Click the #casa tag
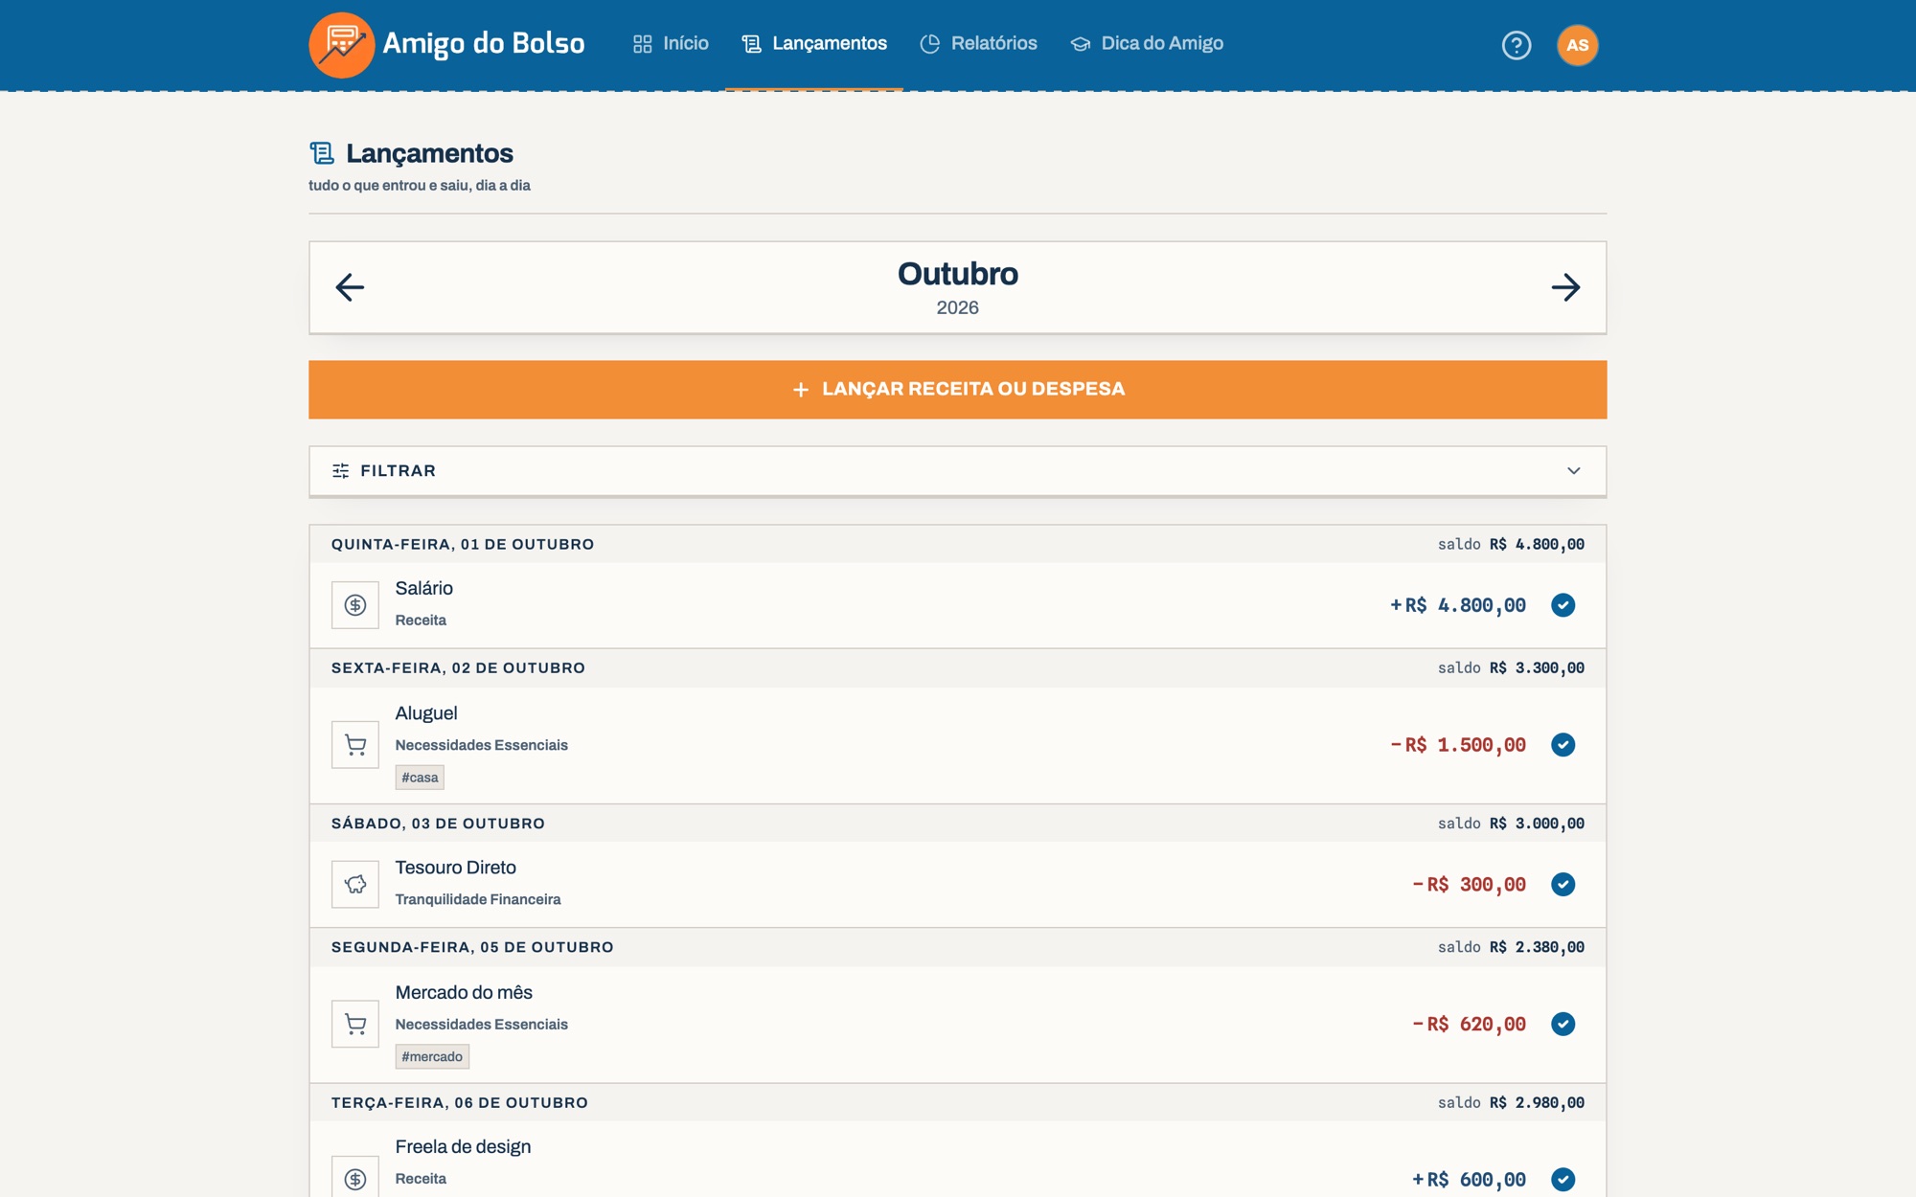Screen dimensions: 1916x1197 (420, 778)
